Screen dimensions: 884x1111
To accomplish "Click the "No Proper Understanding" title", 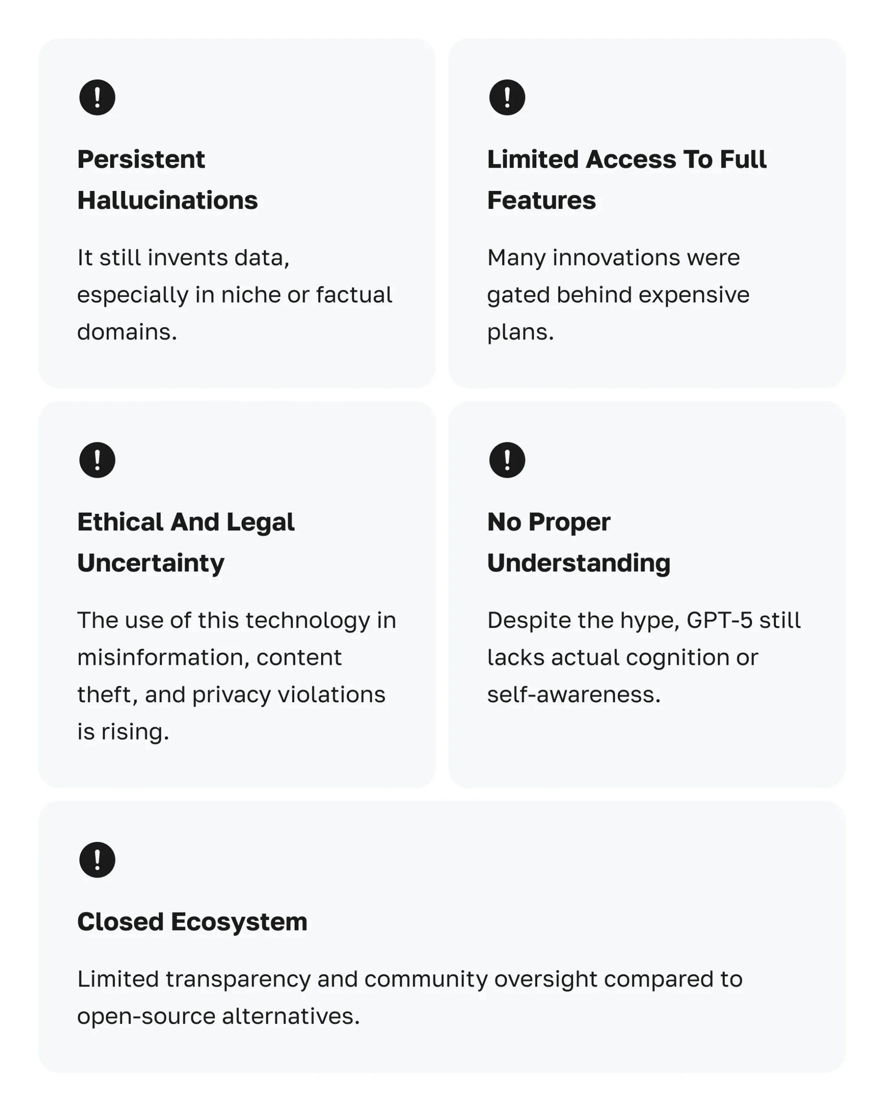I will click(578, 542).
